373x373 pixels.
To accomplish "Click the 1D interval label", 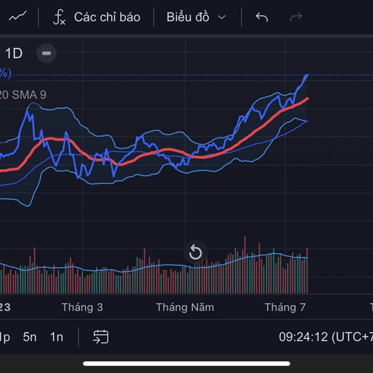I will (14, 53).
